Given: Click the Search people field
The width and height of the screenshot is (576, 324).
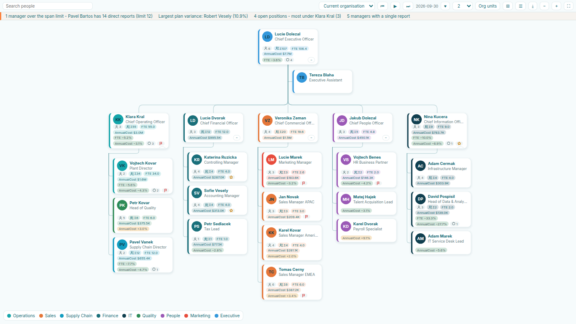Looking at the screenshot, I should [48, 6].
